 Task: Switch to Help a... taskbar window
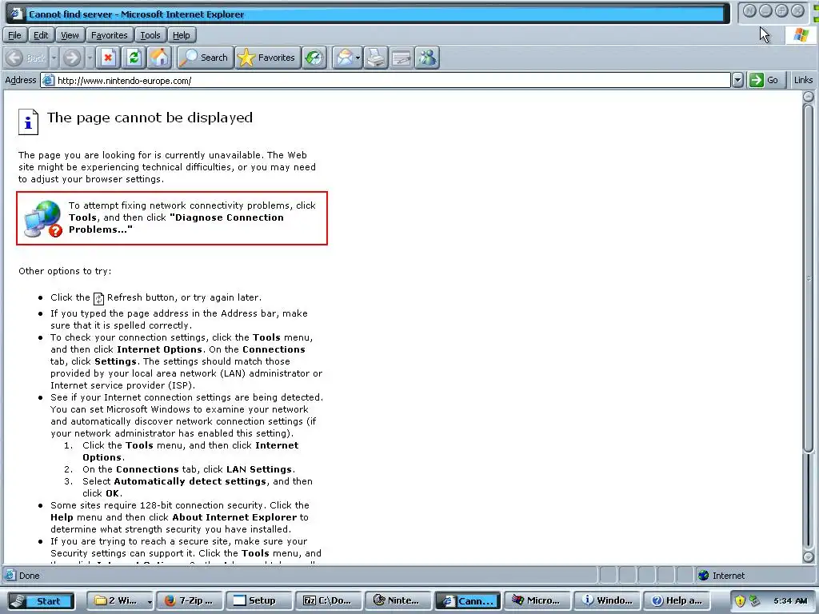677,600
